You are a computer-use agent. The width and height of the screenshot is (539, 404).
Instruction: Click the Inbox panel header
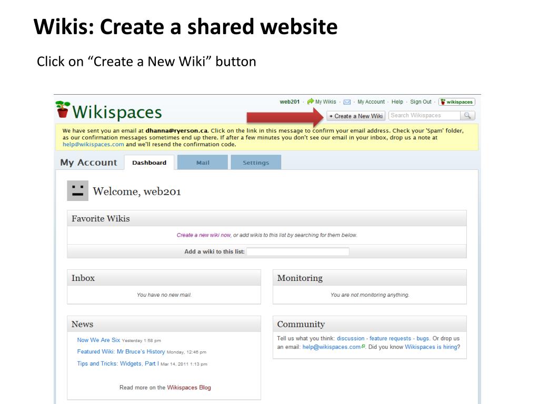(x=164, y=278)
